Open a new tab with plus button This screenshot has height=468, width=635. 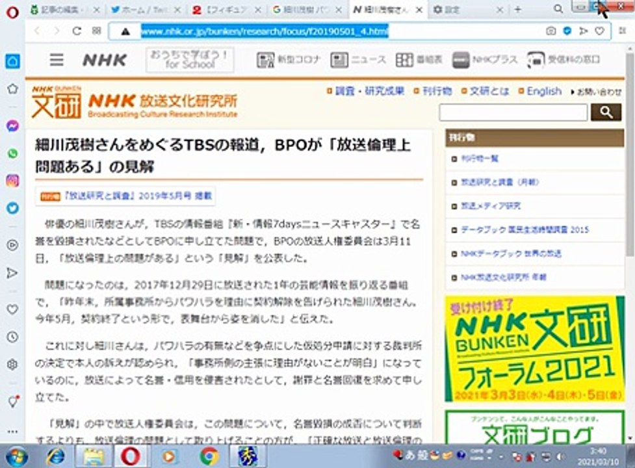coord(518,9)
